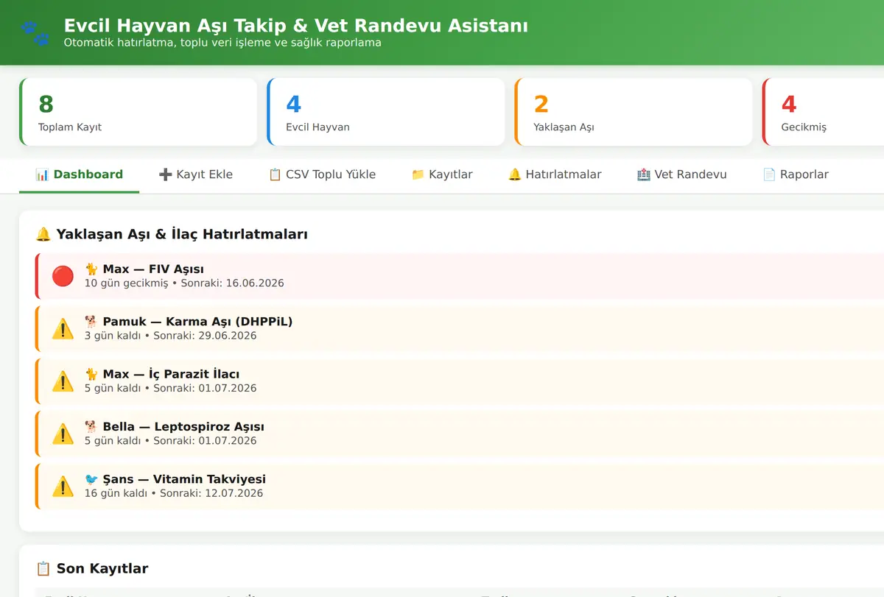Click the paw print logo icon
The height and width of the screenshot is (597, 884).
pyautogui.click(x=35, y=32)
